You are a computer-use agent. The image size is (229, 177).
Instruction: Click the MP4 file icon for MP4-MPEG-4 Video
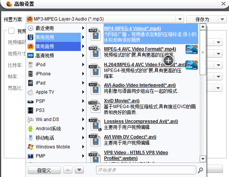[x=94, y=34]
